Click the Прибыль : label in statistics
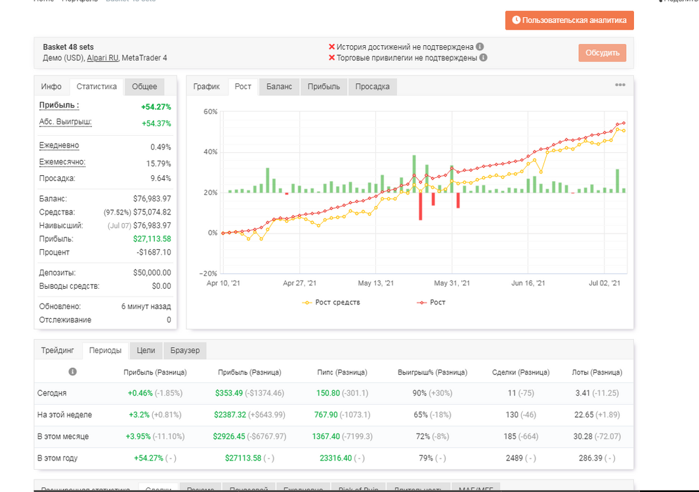 [59, 106]
